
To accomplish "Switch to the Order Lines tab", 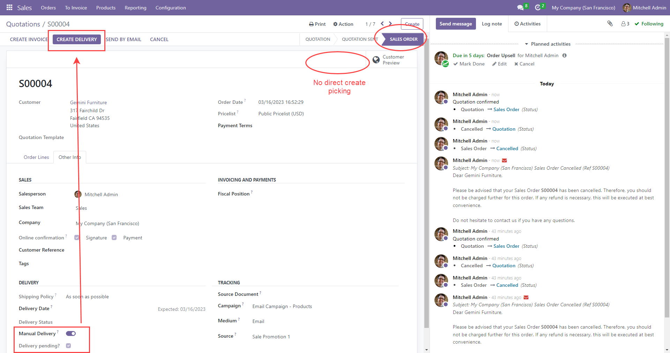I will point(36,157).
